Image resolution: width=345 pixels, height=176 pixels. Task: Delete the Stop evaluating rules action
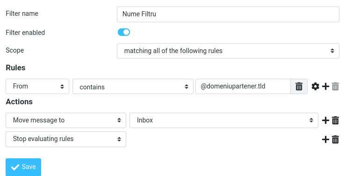pos(335,139)
